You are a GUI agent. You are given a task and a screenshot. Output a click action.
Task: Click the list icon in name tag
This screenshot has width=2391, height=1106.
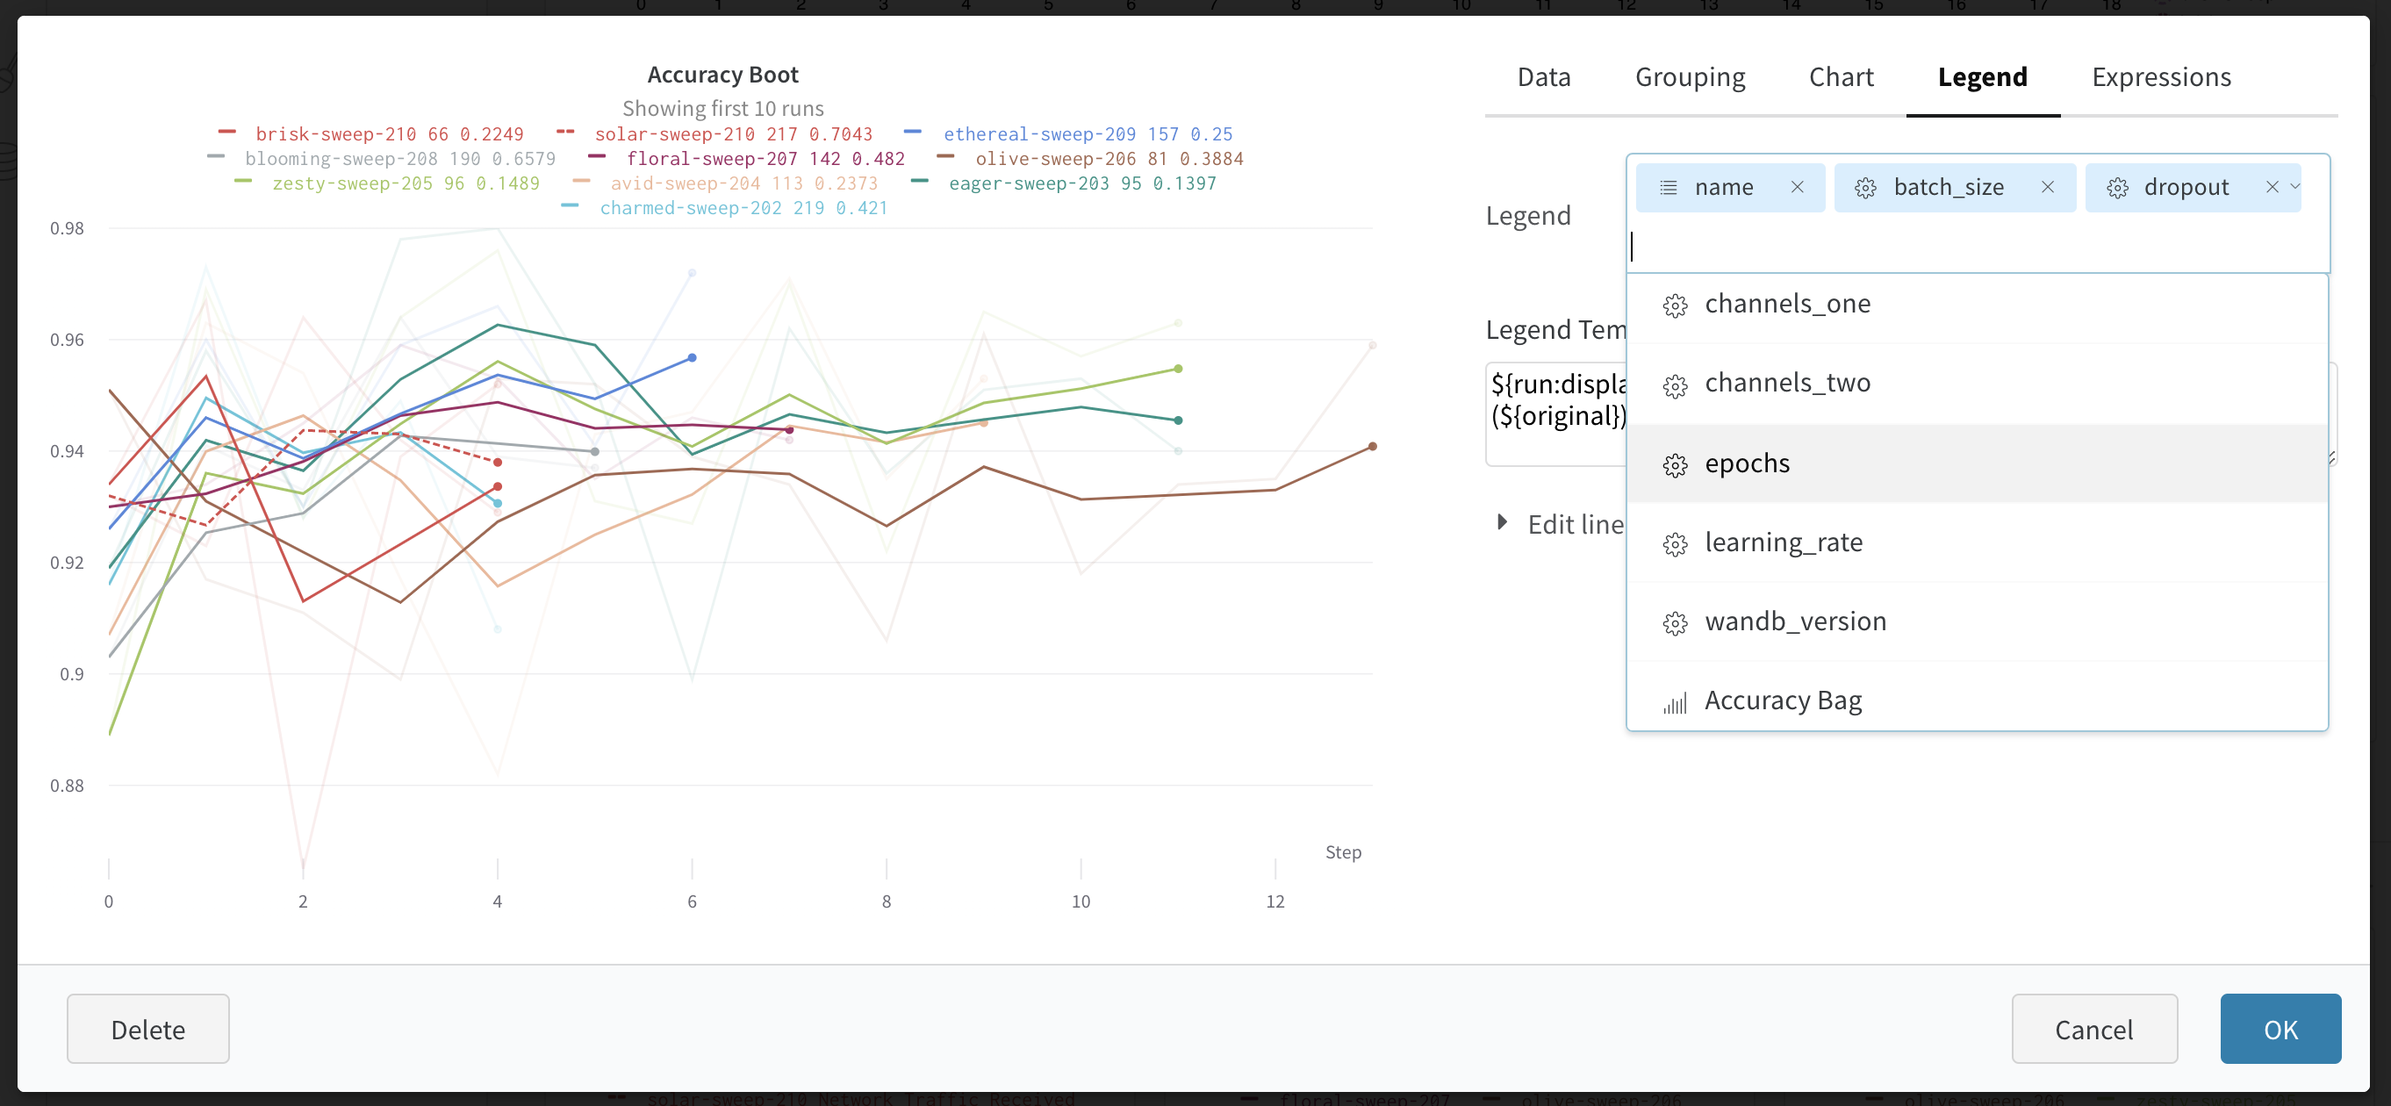[1668, 188]
